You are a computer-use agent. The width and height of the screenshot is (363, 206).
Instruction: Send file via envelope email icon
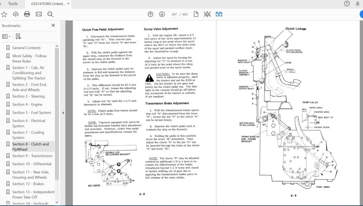[x=39, y=14]
